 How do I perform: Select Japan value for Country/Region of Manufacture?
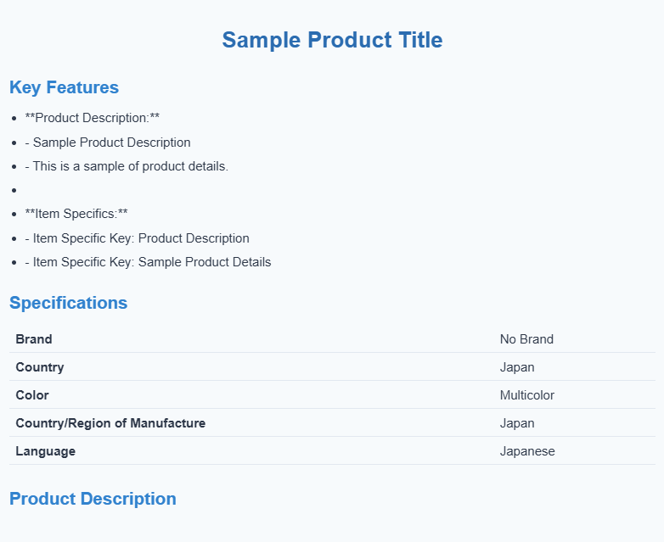point(517,423)
